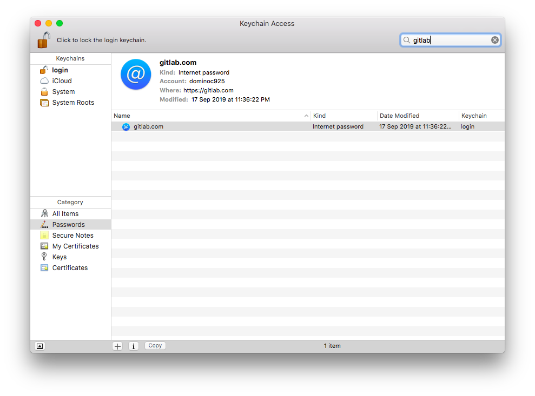This screenshot has height=396, width=535.
Task: Select the System keychain
Action: click(x=63, y=91)
